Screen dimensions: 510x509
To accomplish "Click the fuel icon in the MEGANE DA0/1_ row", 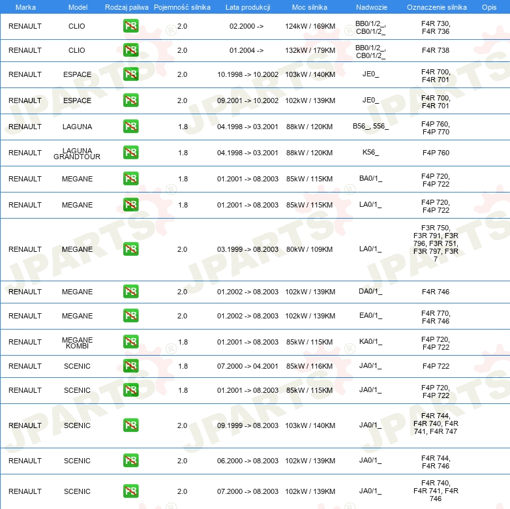I will point(130,291).
